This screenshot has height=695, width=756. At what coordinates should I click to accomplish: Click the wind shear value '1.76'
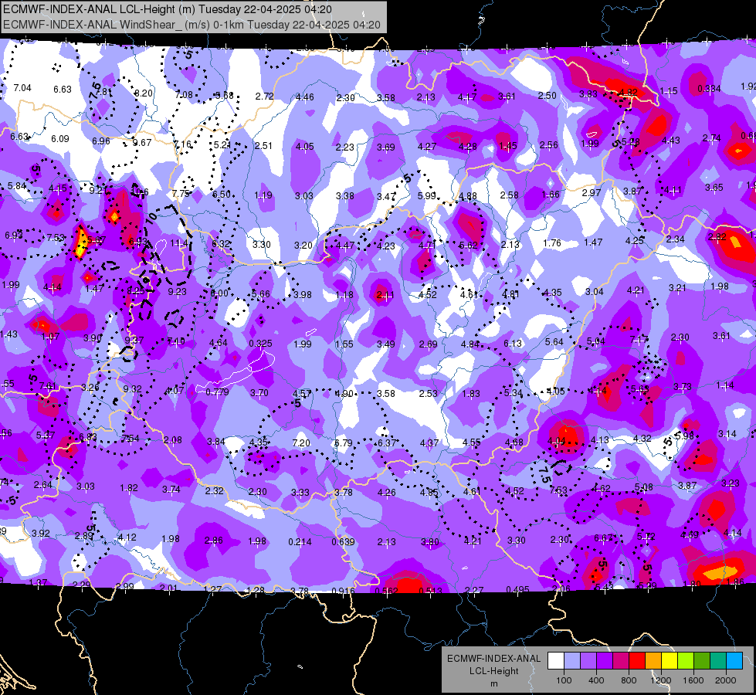pyautogui.click(x=551, y=243)
